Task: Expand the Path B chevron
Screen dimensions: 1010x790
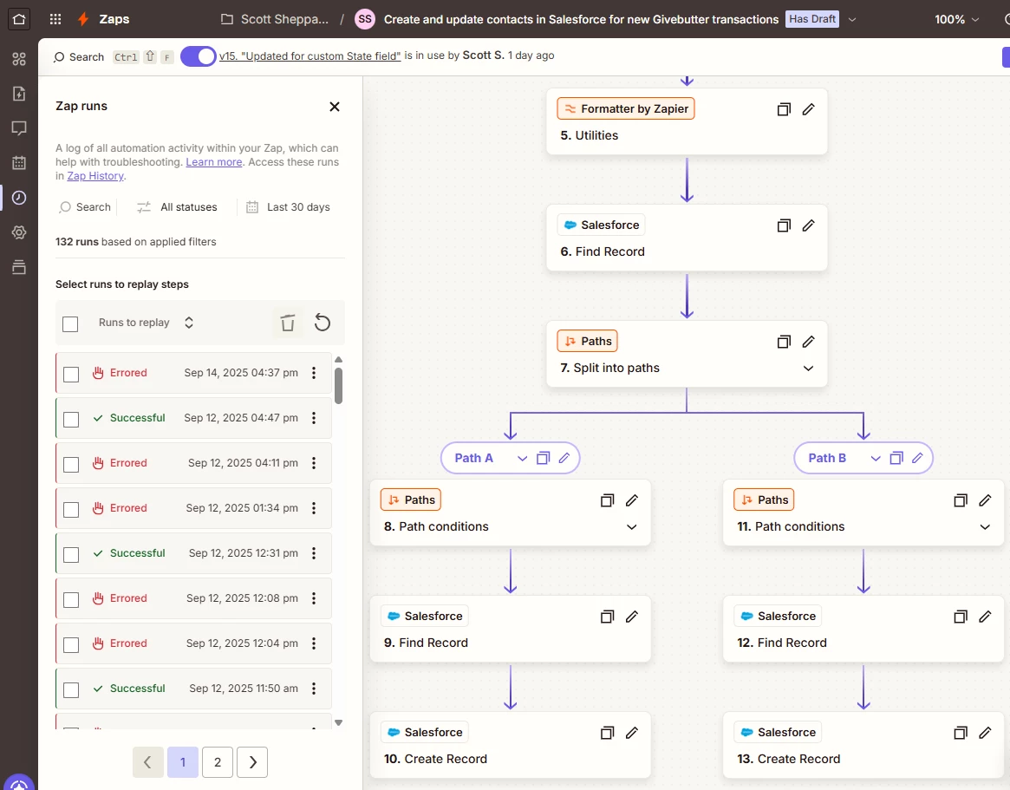Action: click(876, 458)
